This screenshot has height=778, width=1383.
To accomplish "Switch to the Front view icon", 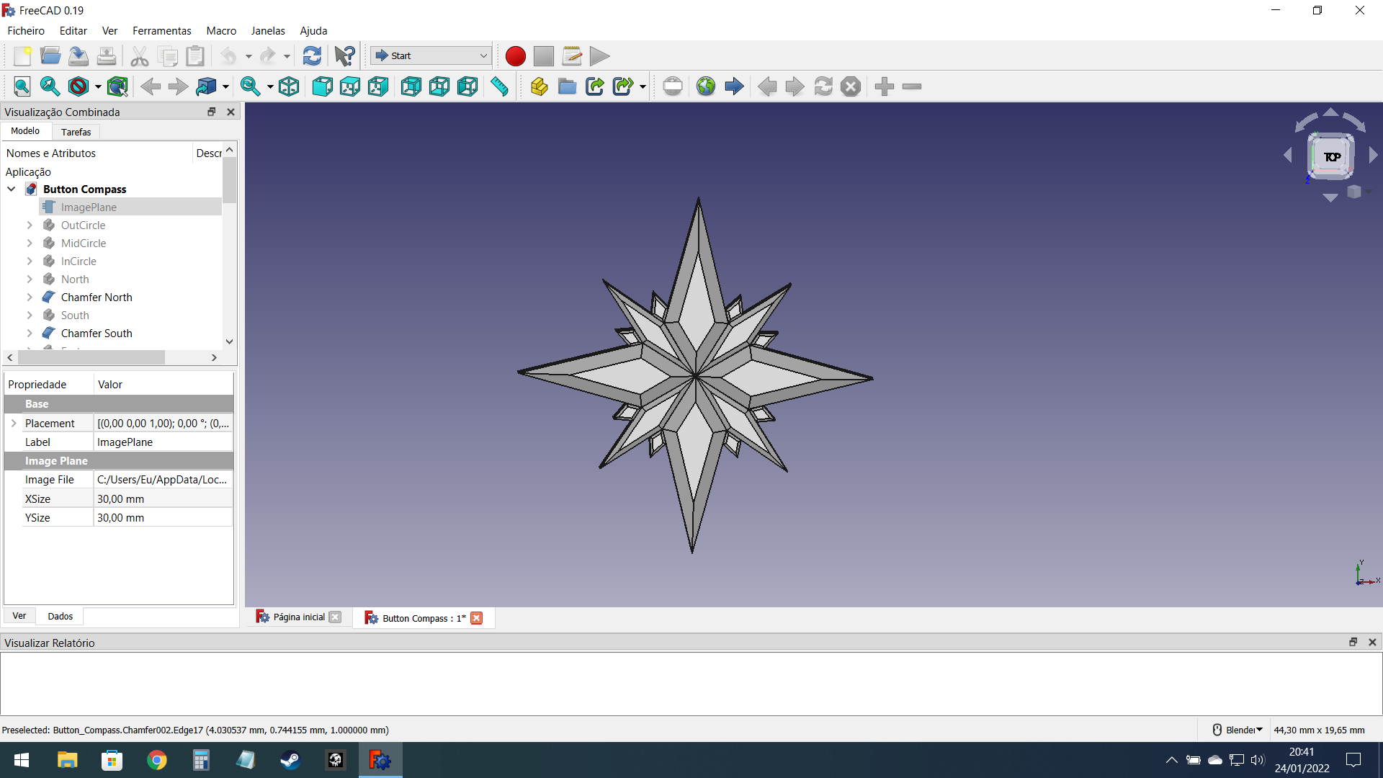I will pos(322,86).
